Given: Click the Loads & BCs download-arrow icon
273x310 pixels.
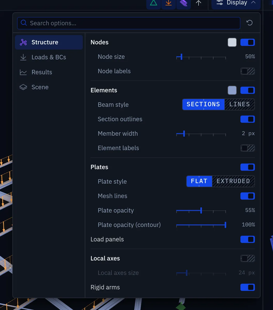Looking at the screenshot, I should click(x=23, y=57).
